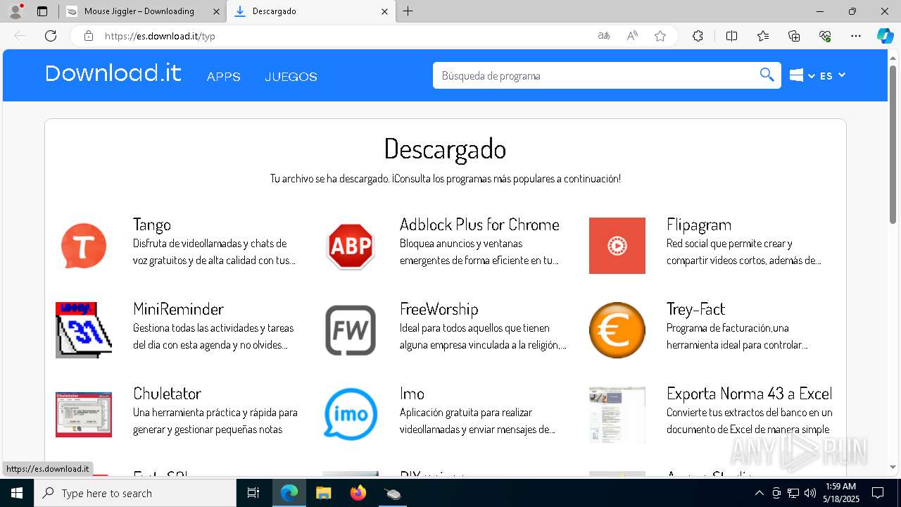Open the Chuletator title link
Screen dimensions: 901x507
(167, 394)
